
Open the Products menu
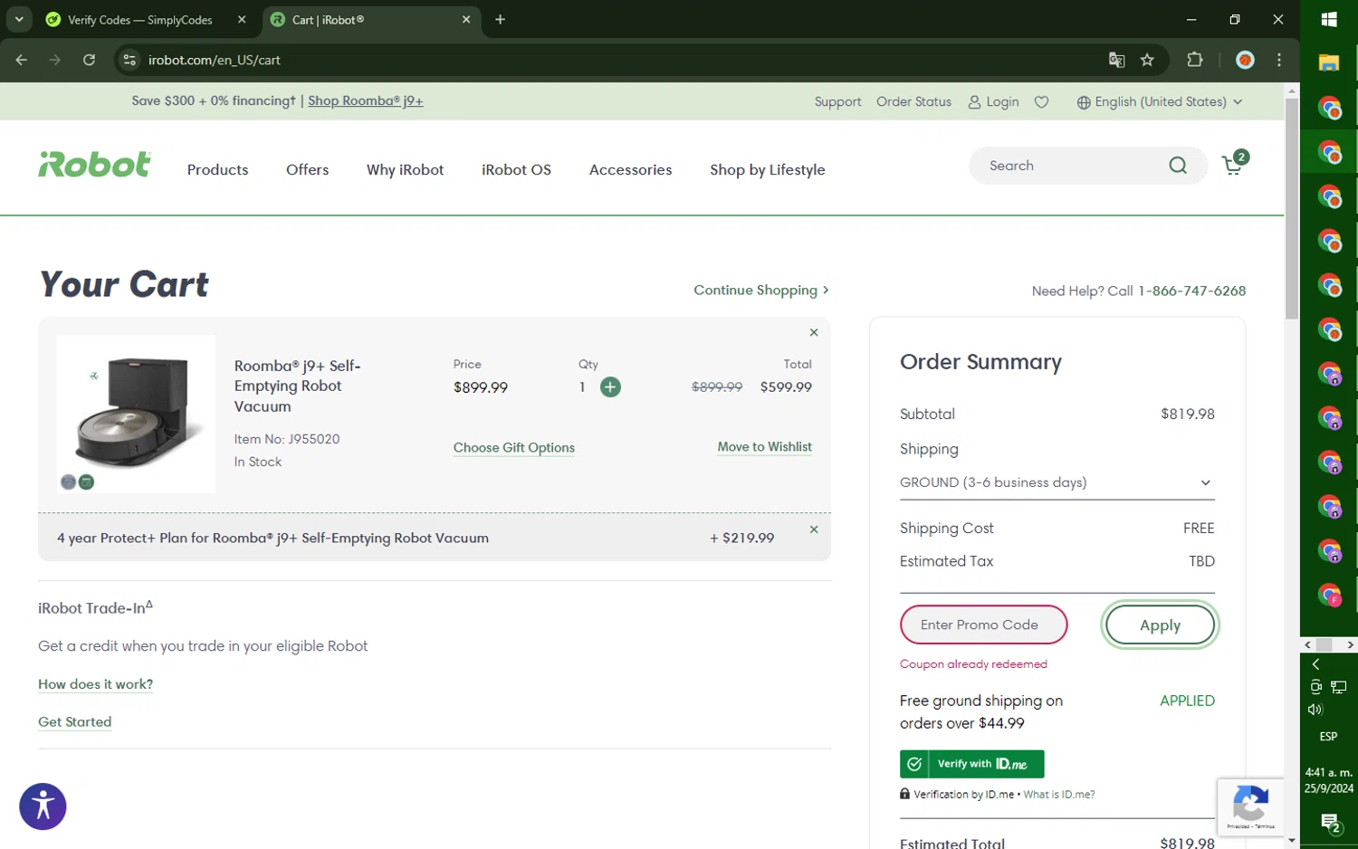[x=217, y=170]
